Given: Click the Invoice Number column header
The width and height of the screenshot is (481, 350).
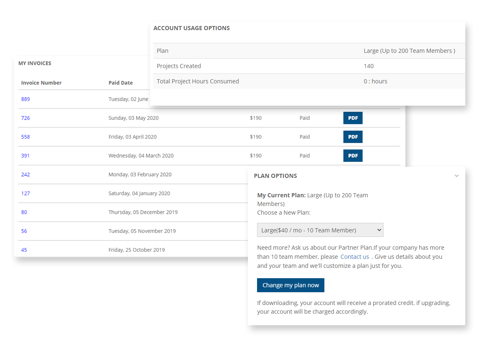Looking at the screenshot, I should click(41, 83).
